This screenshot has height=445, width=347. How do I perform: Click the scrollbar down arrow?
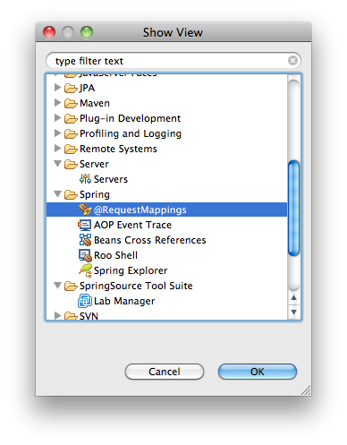[x=294, y=312]
